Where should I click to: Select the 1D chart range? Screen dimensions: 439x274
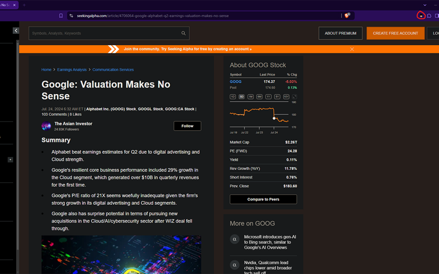(233, 97)
